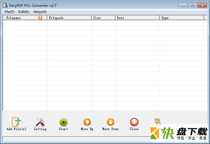
Task: Maximize the PCL Converter window
Action: [192, 6]
